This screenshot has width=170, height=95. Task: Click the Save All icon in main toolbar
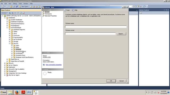(16, 7)
